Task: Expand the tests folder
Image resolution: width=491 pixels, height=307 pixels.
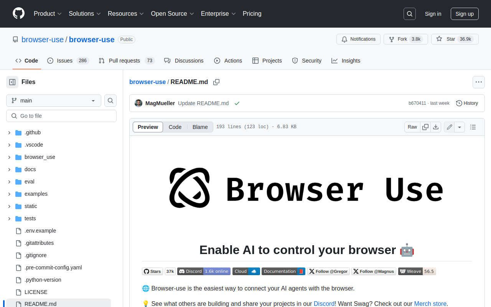Action: pos(9,219)
